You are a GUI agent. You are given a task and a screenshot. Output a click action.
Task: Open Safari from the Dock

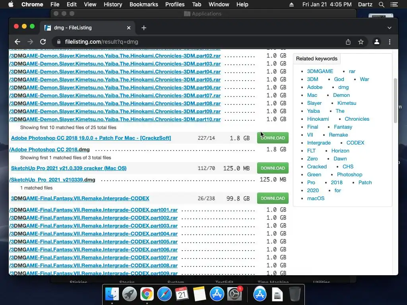click(164, 294)
